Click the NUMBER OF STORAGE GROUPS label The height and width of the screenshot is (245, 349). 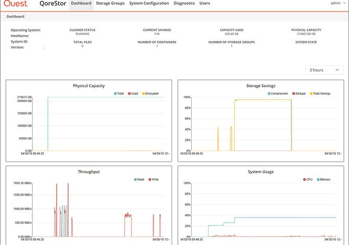point(231,42)
